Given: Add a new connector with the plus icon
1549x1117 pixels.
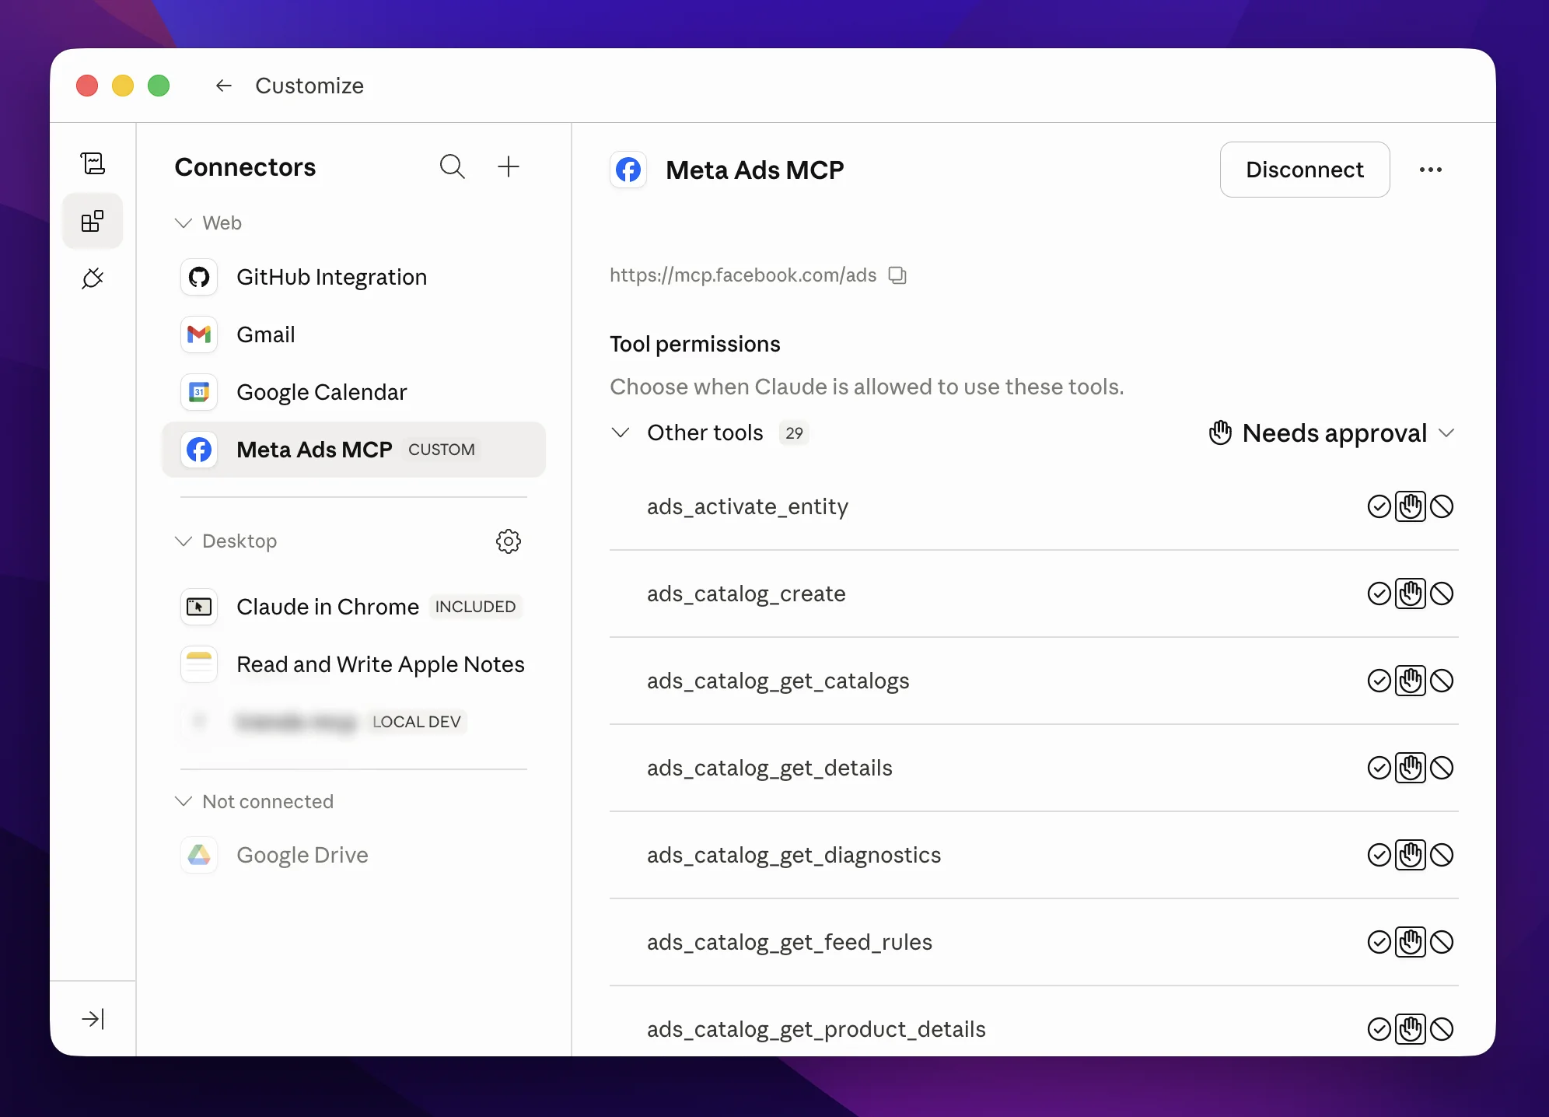Looking at the screenshot, I should coord(509,166).
